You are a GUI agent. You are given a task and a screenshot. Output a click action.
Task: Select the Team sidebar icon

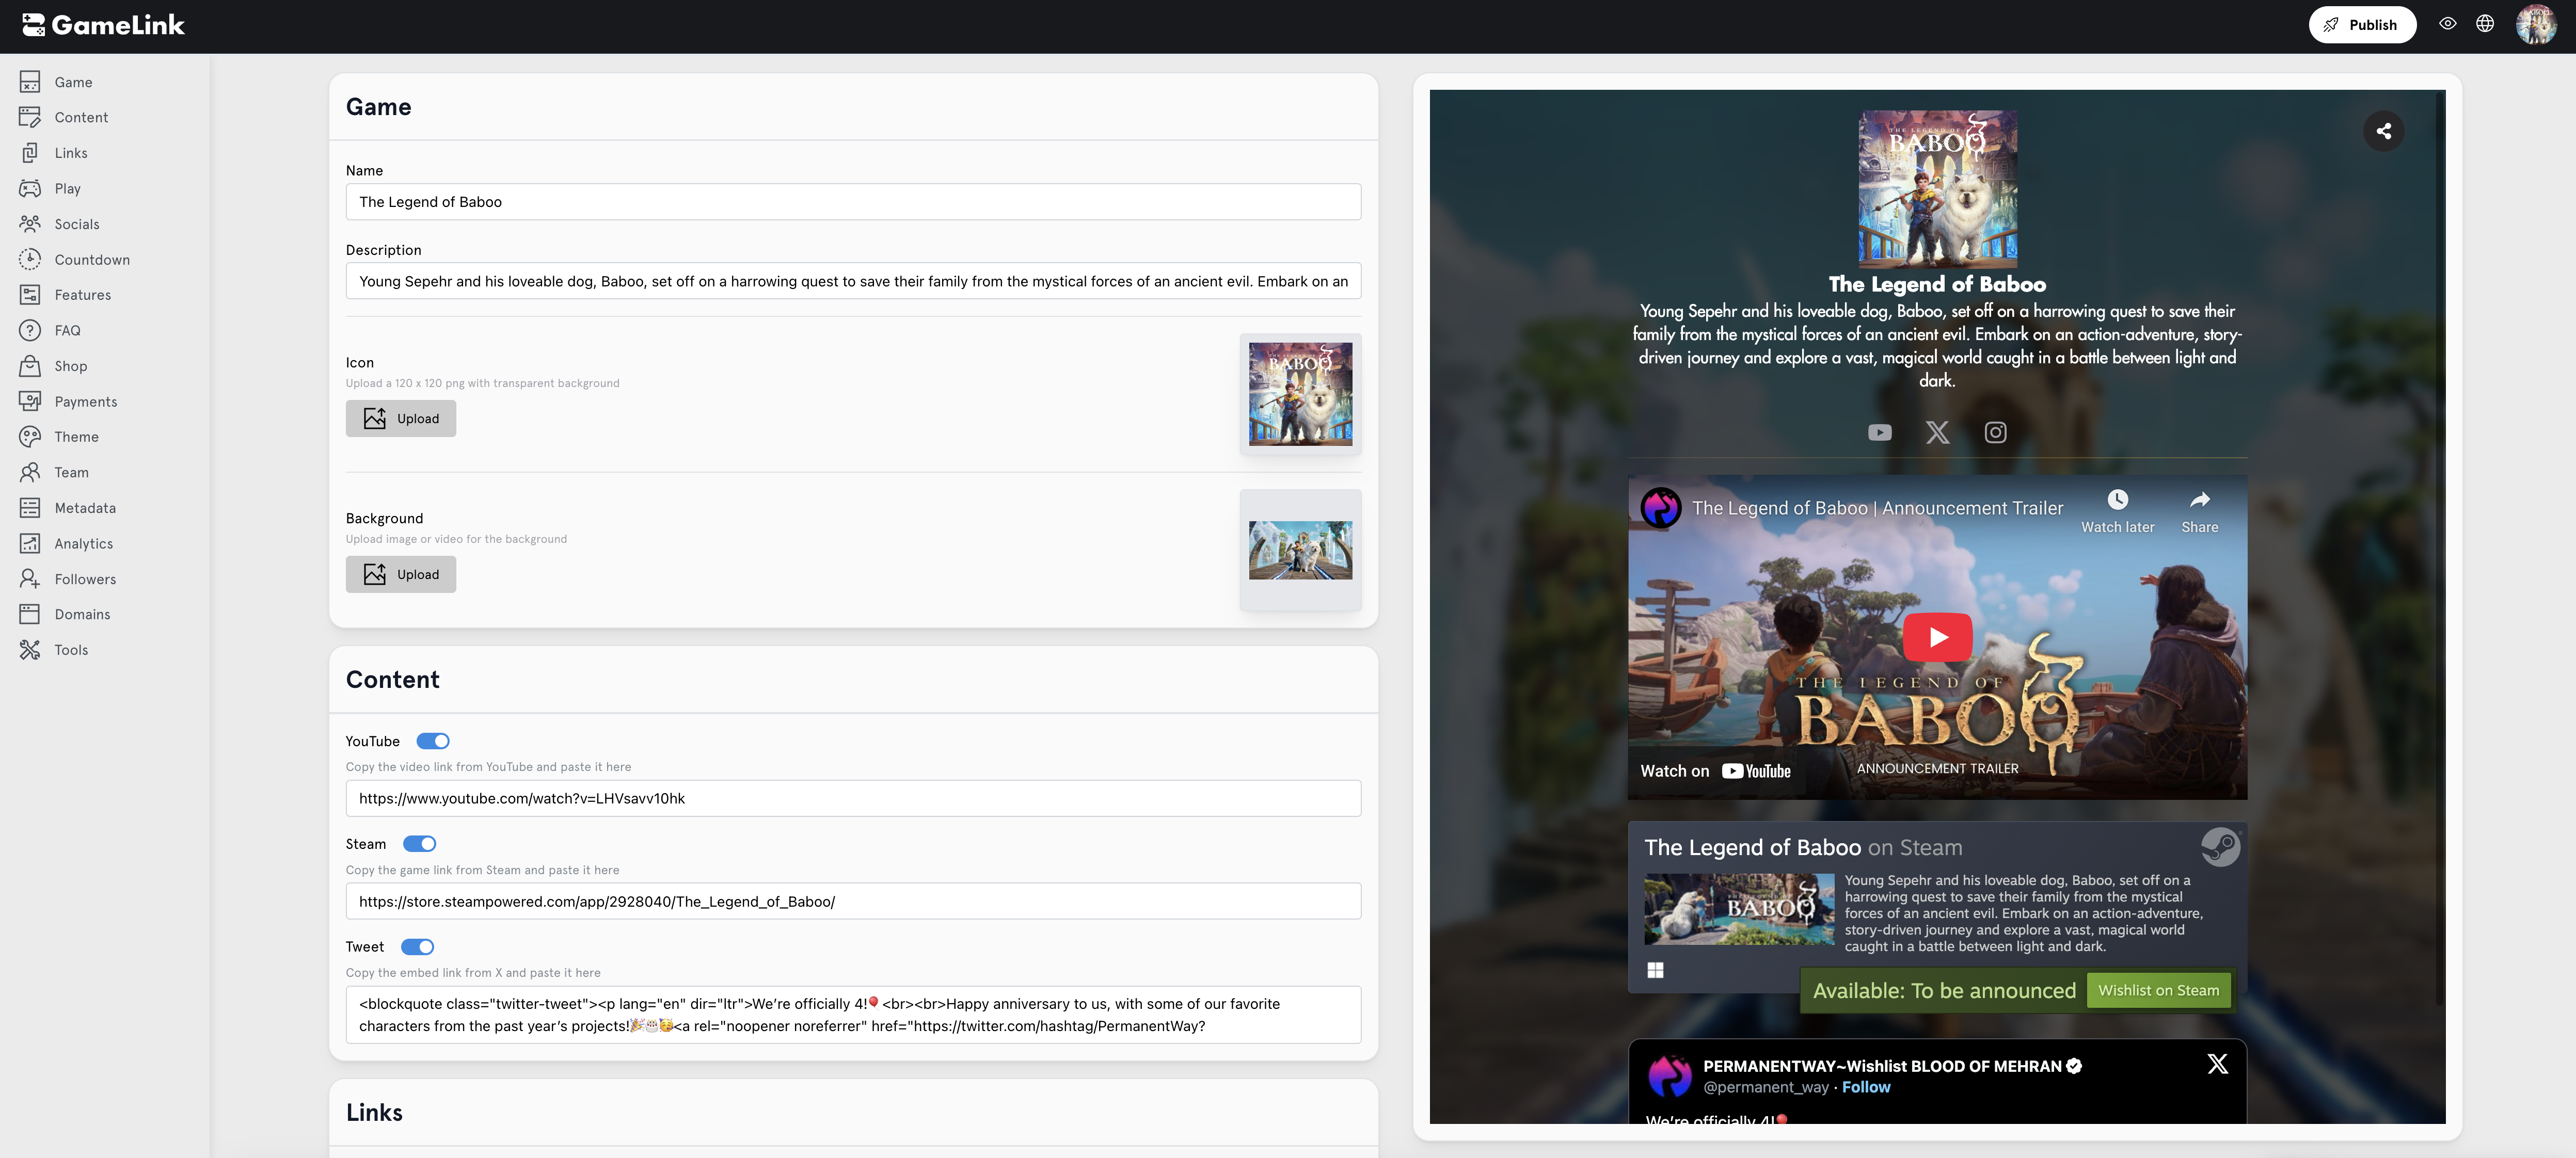tap(30, 472)
